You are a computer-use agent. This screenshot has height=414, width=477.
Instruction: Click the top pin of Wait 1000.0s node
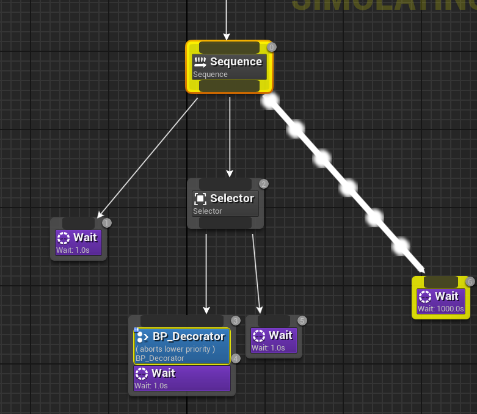point(440,281)
